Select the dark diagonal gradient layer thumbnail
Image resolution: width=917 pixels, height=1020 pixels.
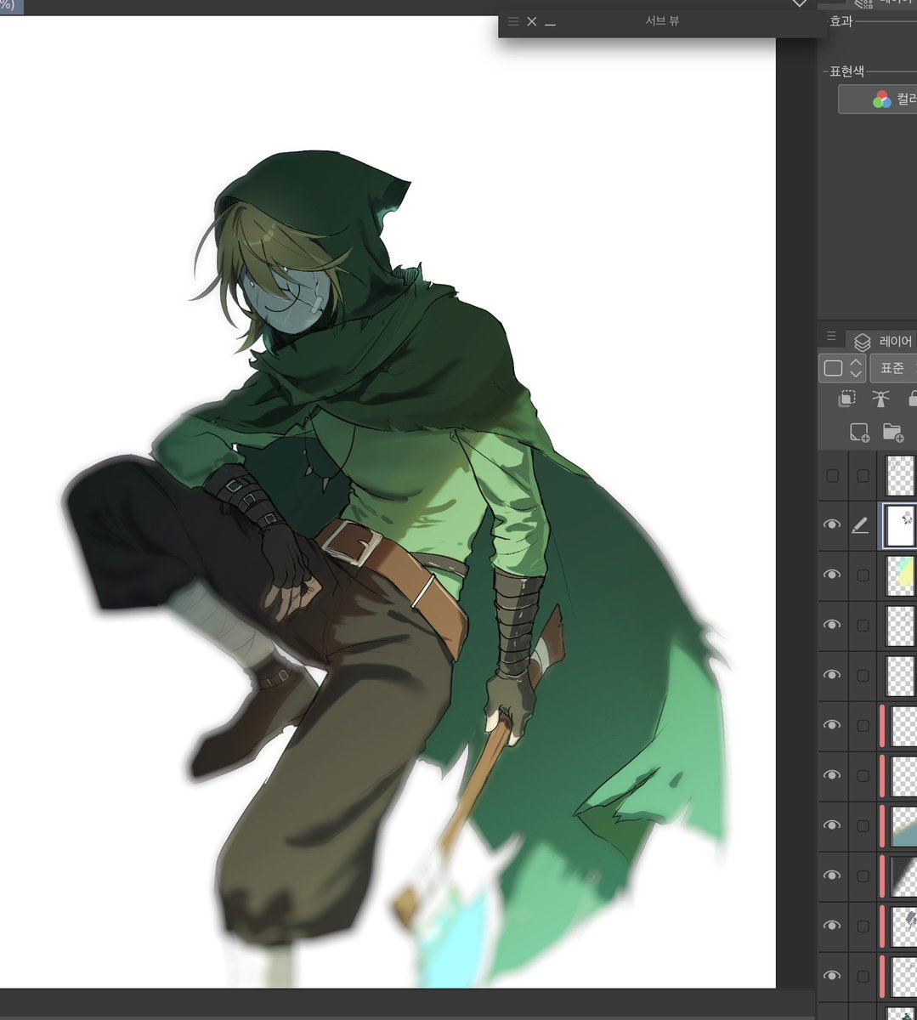[x=903, y=875]
